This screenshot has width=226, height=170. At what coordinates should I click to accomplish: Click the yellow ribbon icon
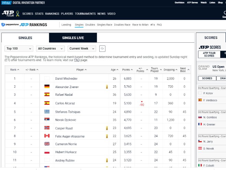pyautogui.click(x=18, y=13)
